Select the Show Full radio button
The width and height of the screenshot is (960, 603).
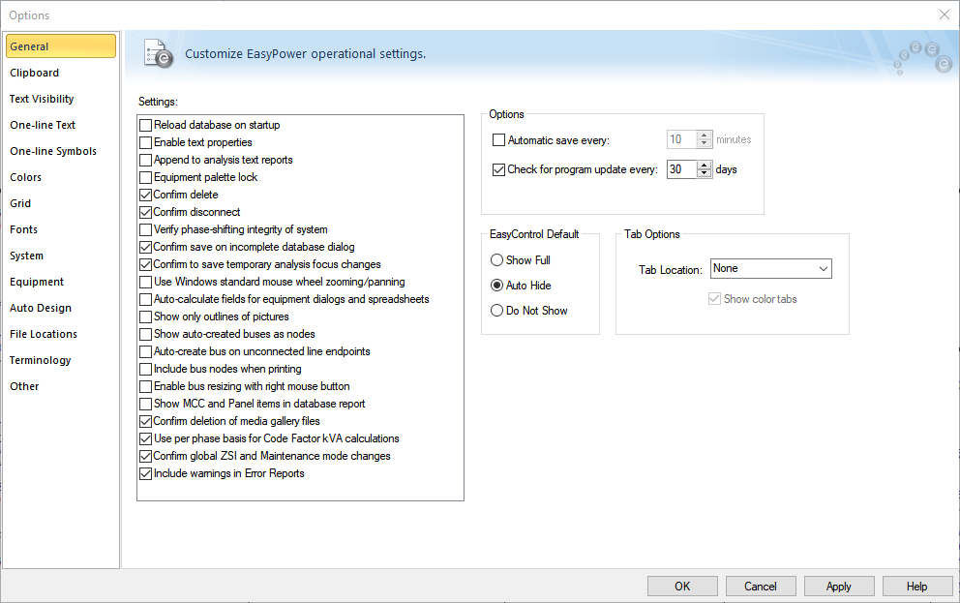[x=497, y=260]
